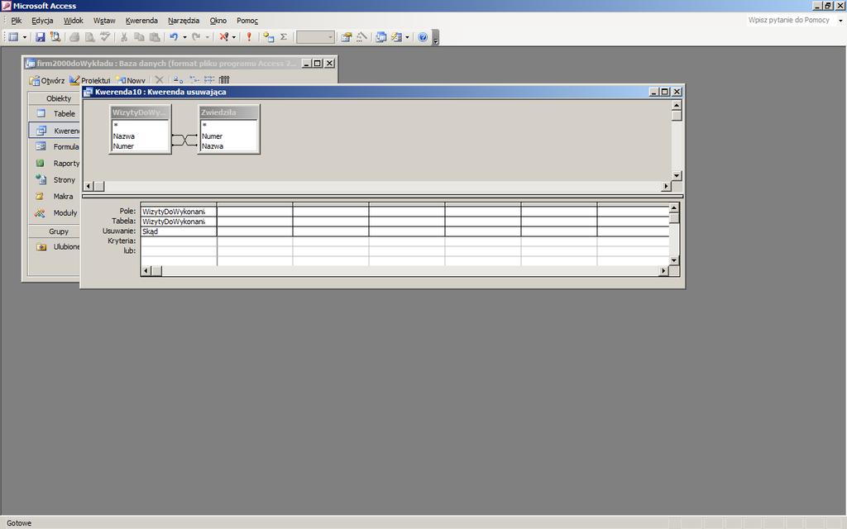This screenshot has width=847, height=529.
Task: Click the Properties icon
Action: (x=347, y=36)
